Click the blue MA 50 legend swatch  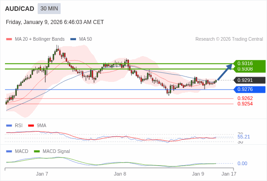73,39
